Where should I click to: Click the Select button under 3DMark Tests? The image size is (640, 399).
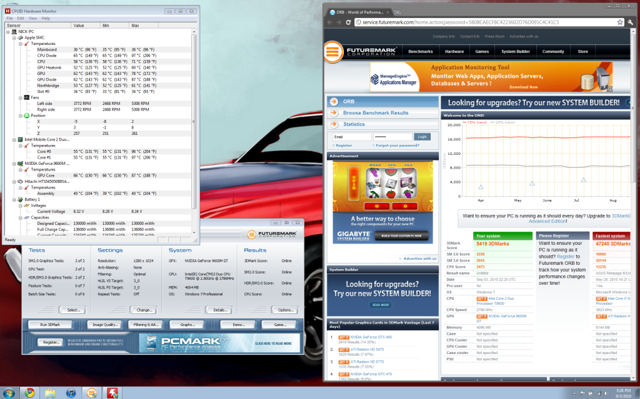pos(74,310)
